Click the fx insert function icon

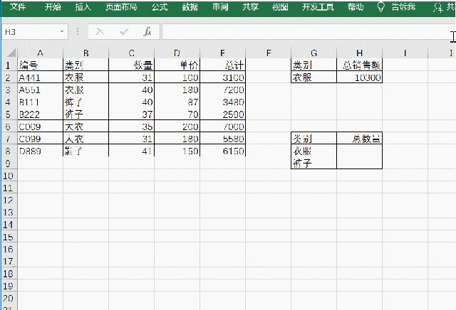(147, 31)
